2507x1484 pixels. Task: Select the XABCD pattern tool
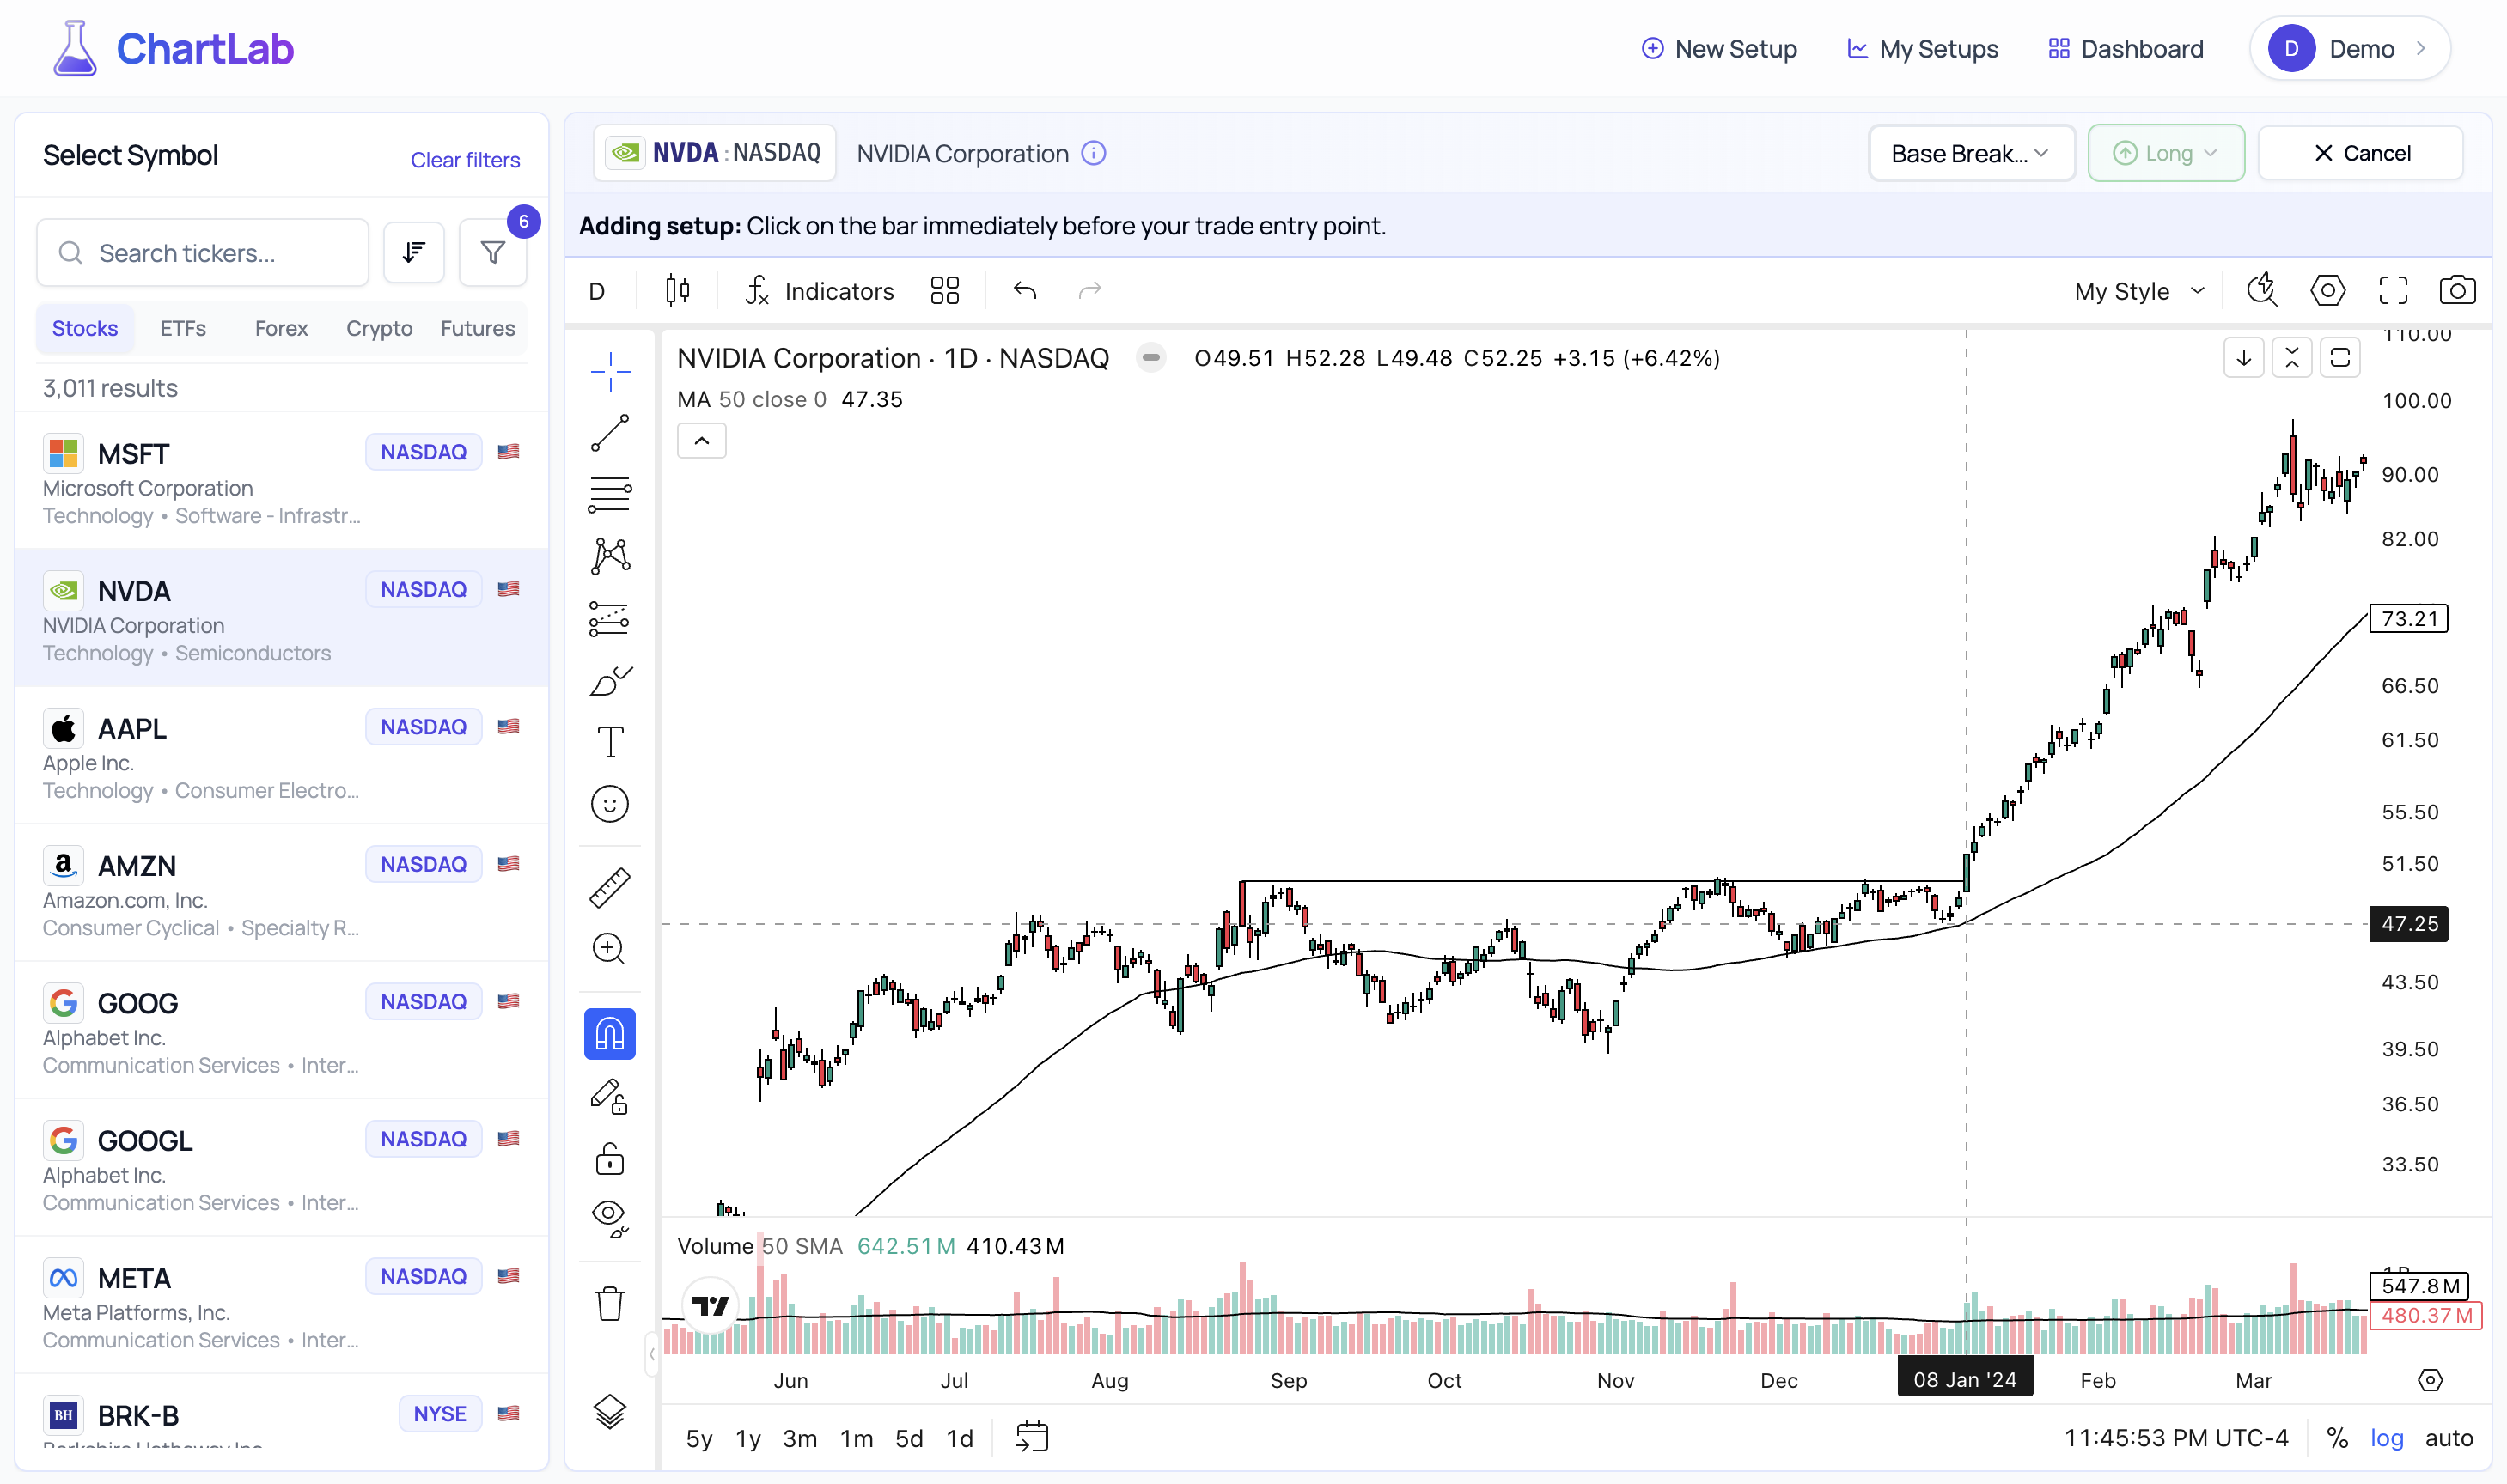click(x=609, y=557)
